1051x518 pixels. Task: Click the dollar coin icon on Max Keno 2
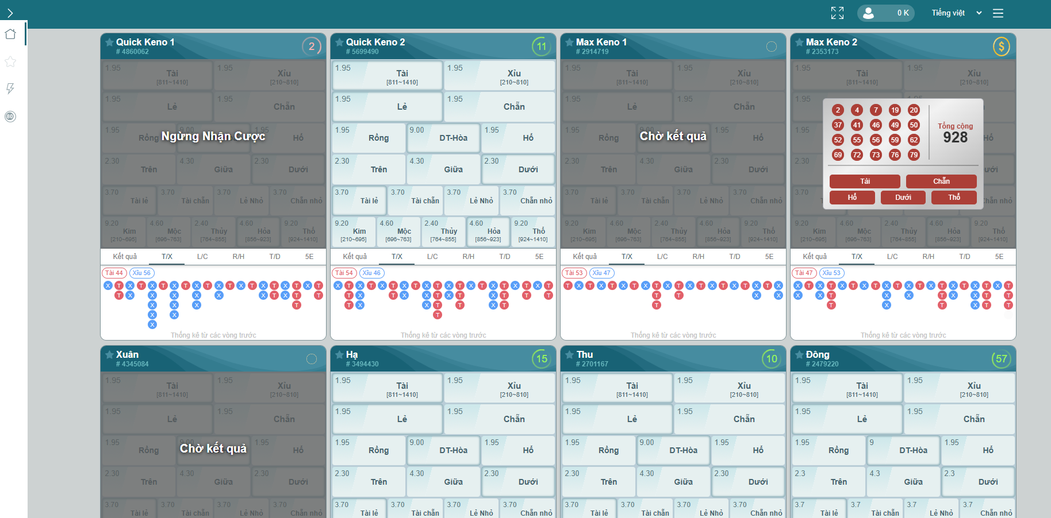1001,47
